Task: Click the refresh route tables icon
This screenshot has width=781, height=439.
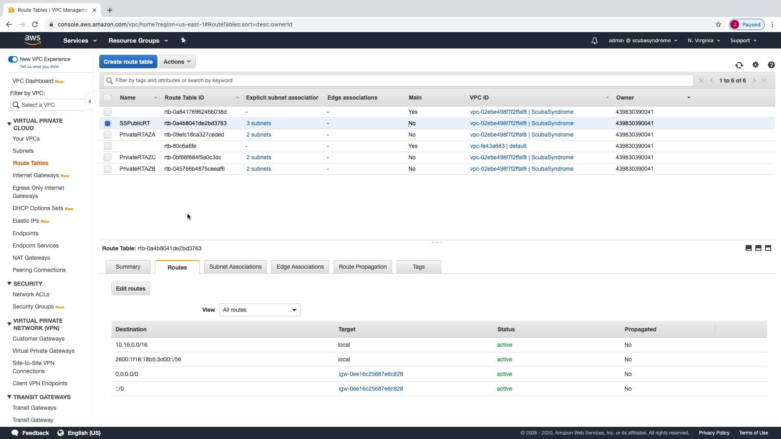Action: 739,65
